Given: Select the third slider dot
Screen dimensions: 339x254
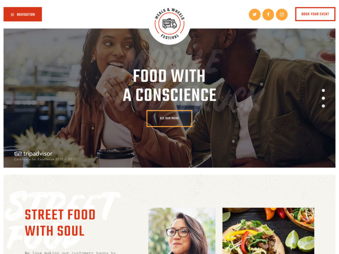Looking at the screenshot, I should tap(323, 106).
